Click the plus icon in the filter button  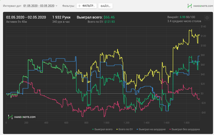79,6
